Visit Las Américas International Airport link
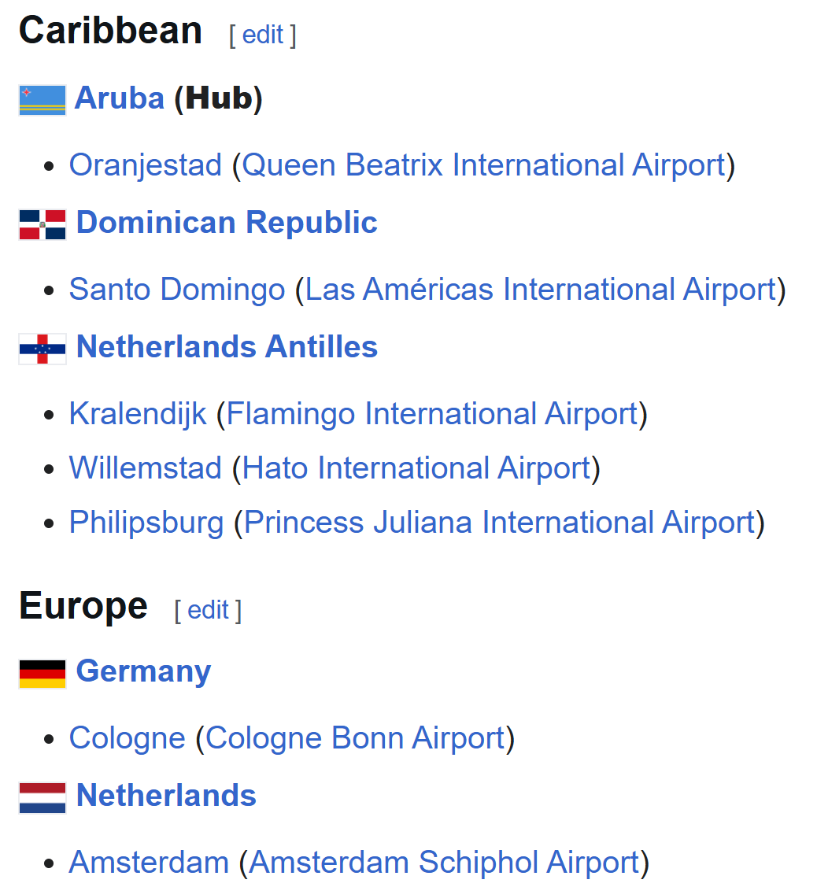The image size is (817, 887). click(x=541, y=290)
